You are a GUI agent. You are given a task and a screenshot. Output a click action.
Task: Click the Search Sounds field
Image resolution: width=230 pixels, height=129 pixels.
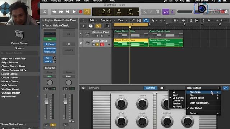[19, 53]
